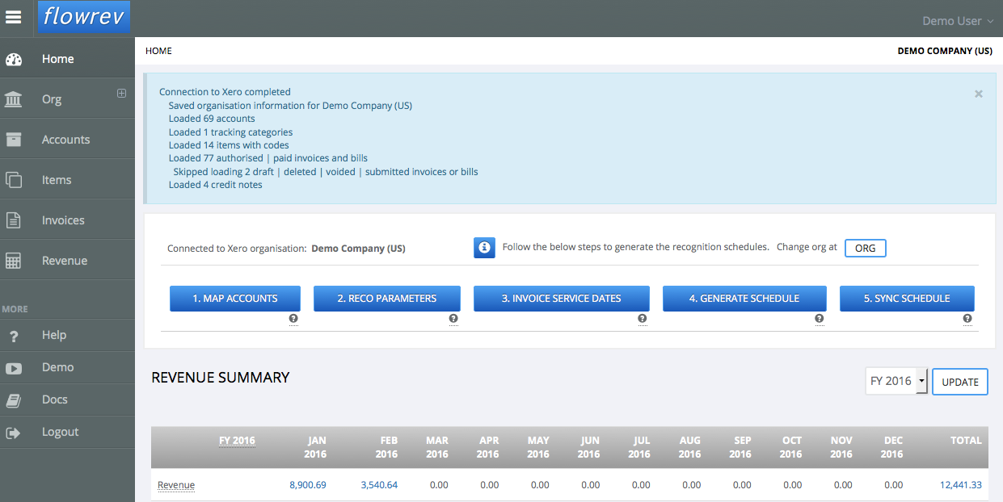The image size is (1003, 502).
Task: Open Accounts in the sidebar
Action: click(x=67, y=140)
